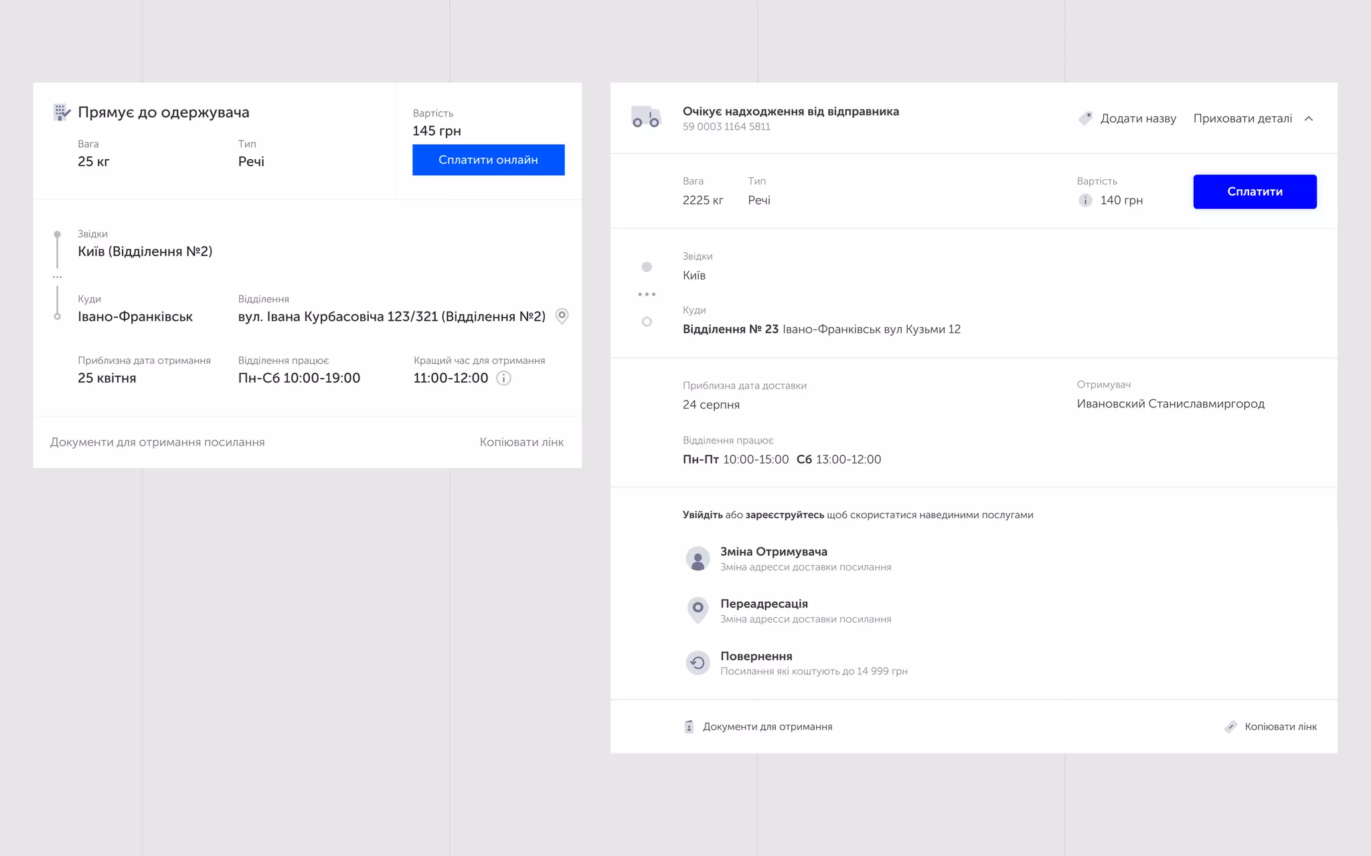
Task: Click the map pin icon beside the Івано-Франківськ branch address
Action: point(562,316)
